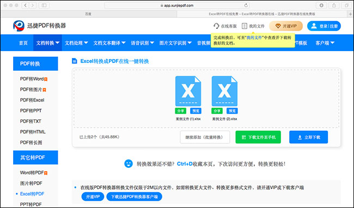Image resolution: width=354 pixels, height=208 pixels.
Task: Open 我的文件 document icon
Action: (x=245, y=26)
